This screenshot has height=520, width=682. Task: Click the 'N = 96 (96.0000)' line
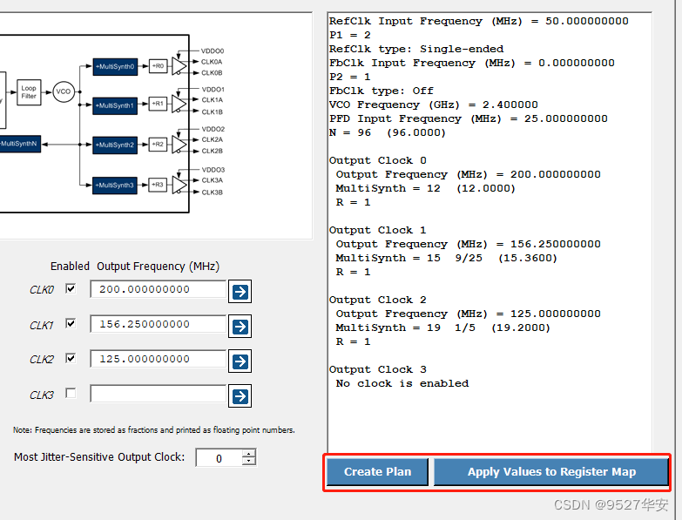[388, 132]
